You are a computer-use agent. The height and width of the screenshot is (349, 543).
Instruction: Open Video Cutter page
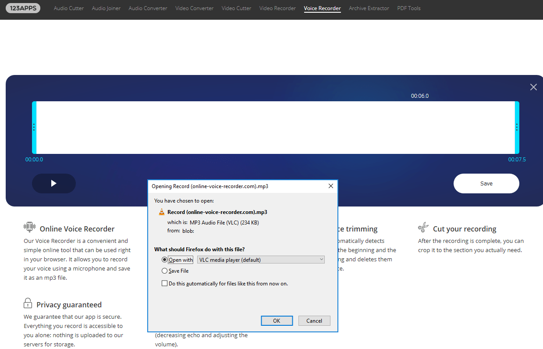point(236,8)
